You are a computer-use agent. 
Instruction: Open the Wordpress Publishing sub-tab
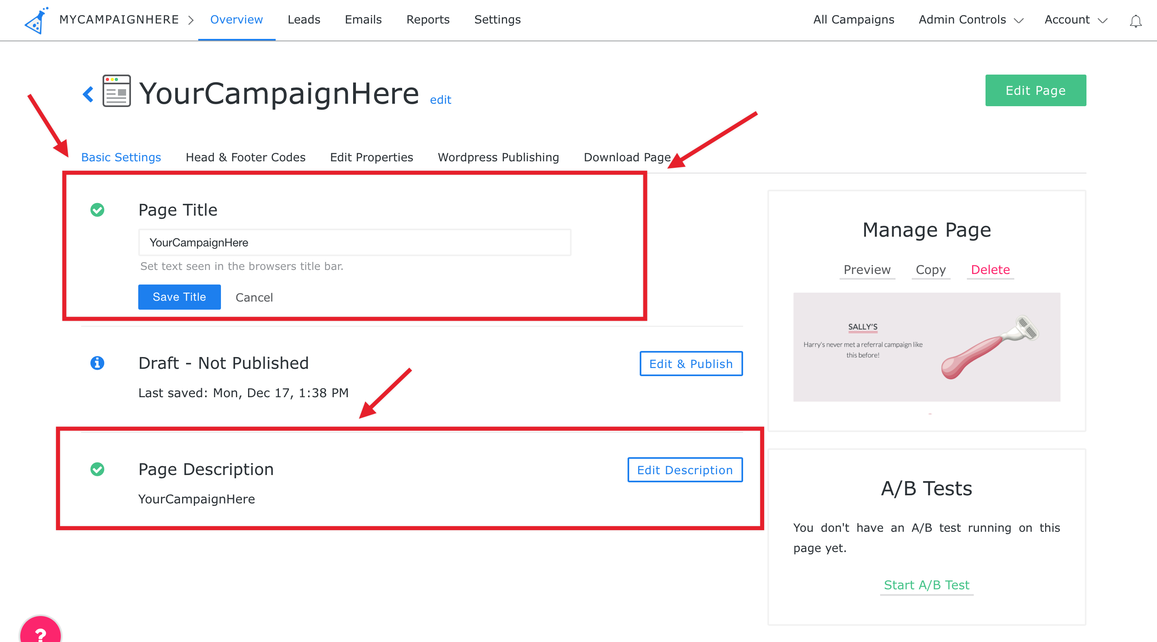coord(498,157)
